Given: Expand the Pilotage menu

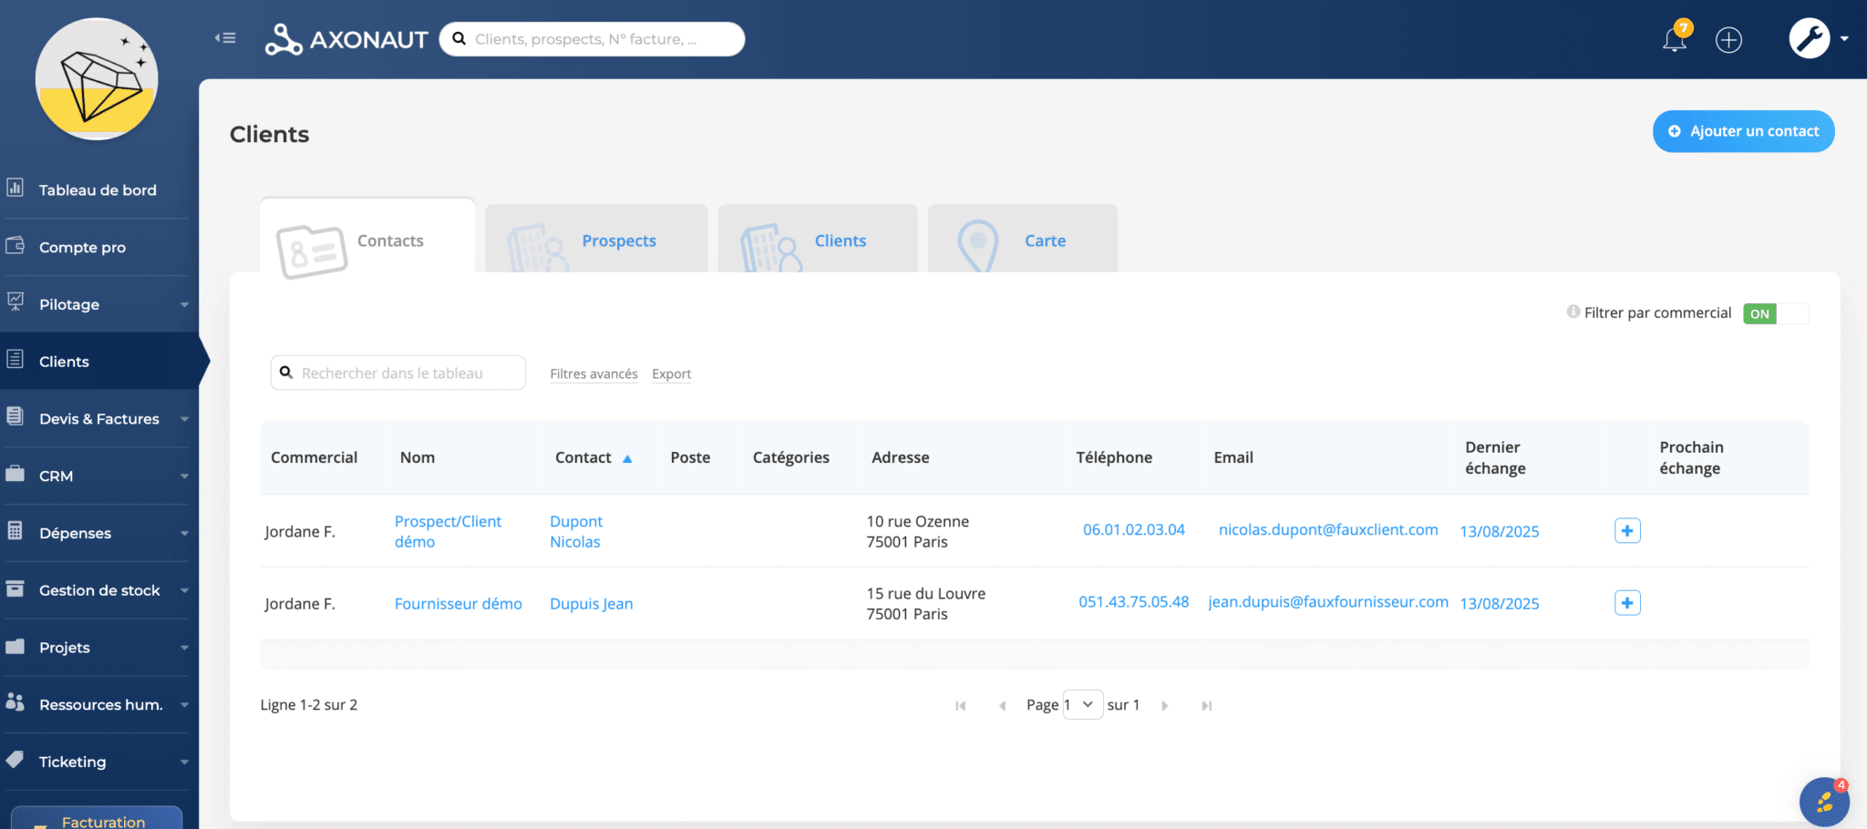Looking at the screenshot, I should (69, 304).
